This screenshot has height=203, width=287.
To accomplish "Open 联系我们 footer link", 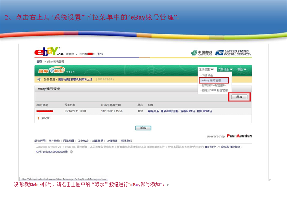I will point(127,141).
